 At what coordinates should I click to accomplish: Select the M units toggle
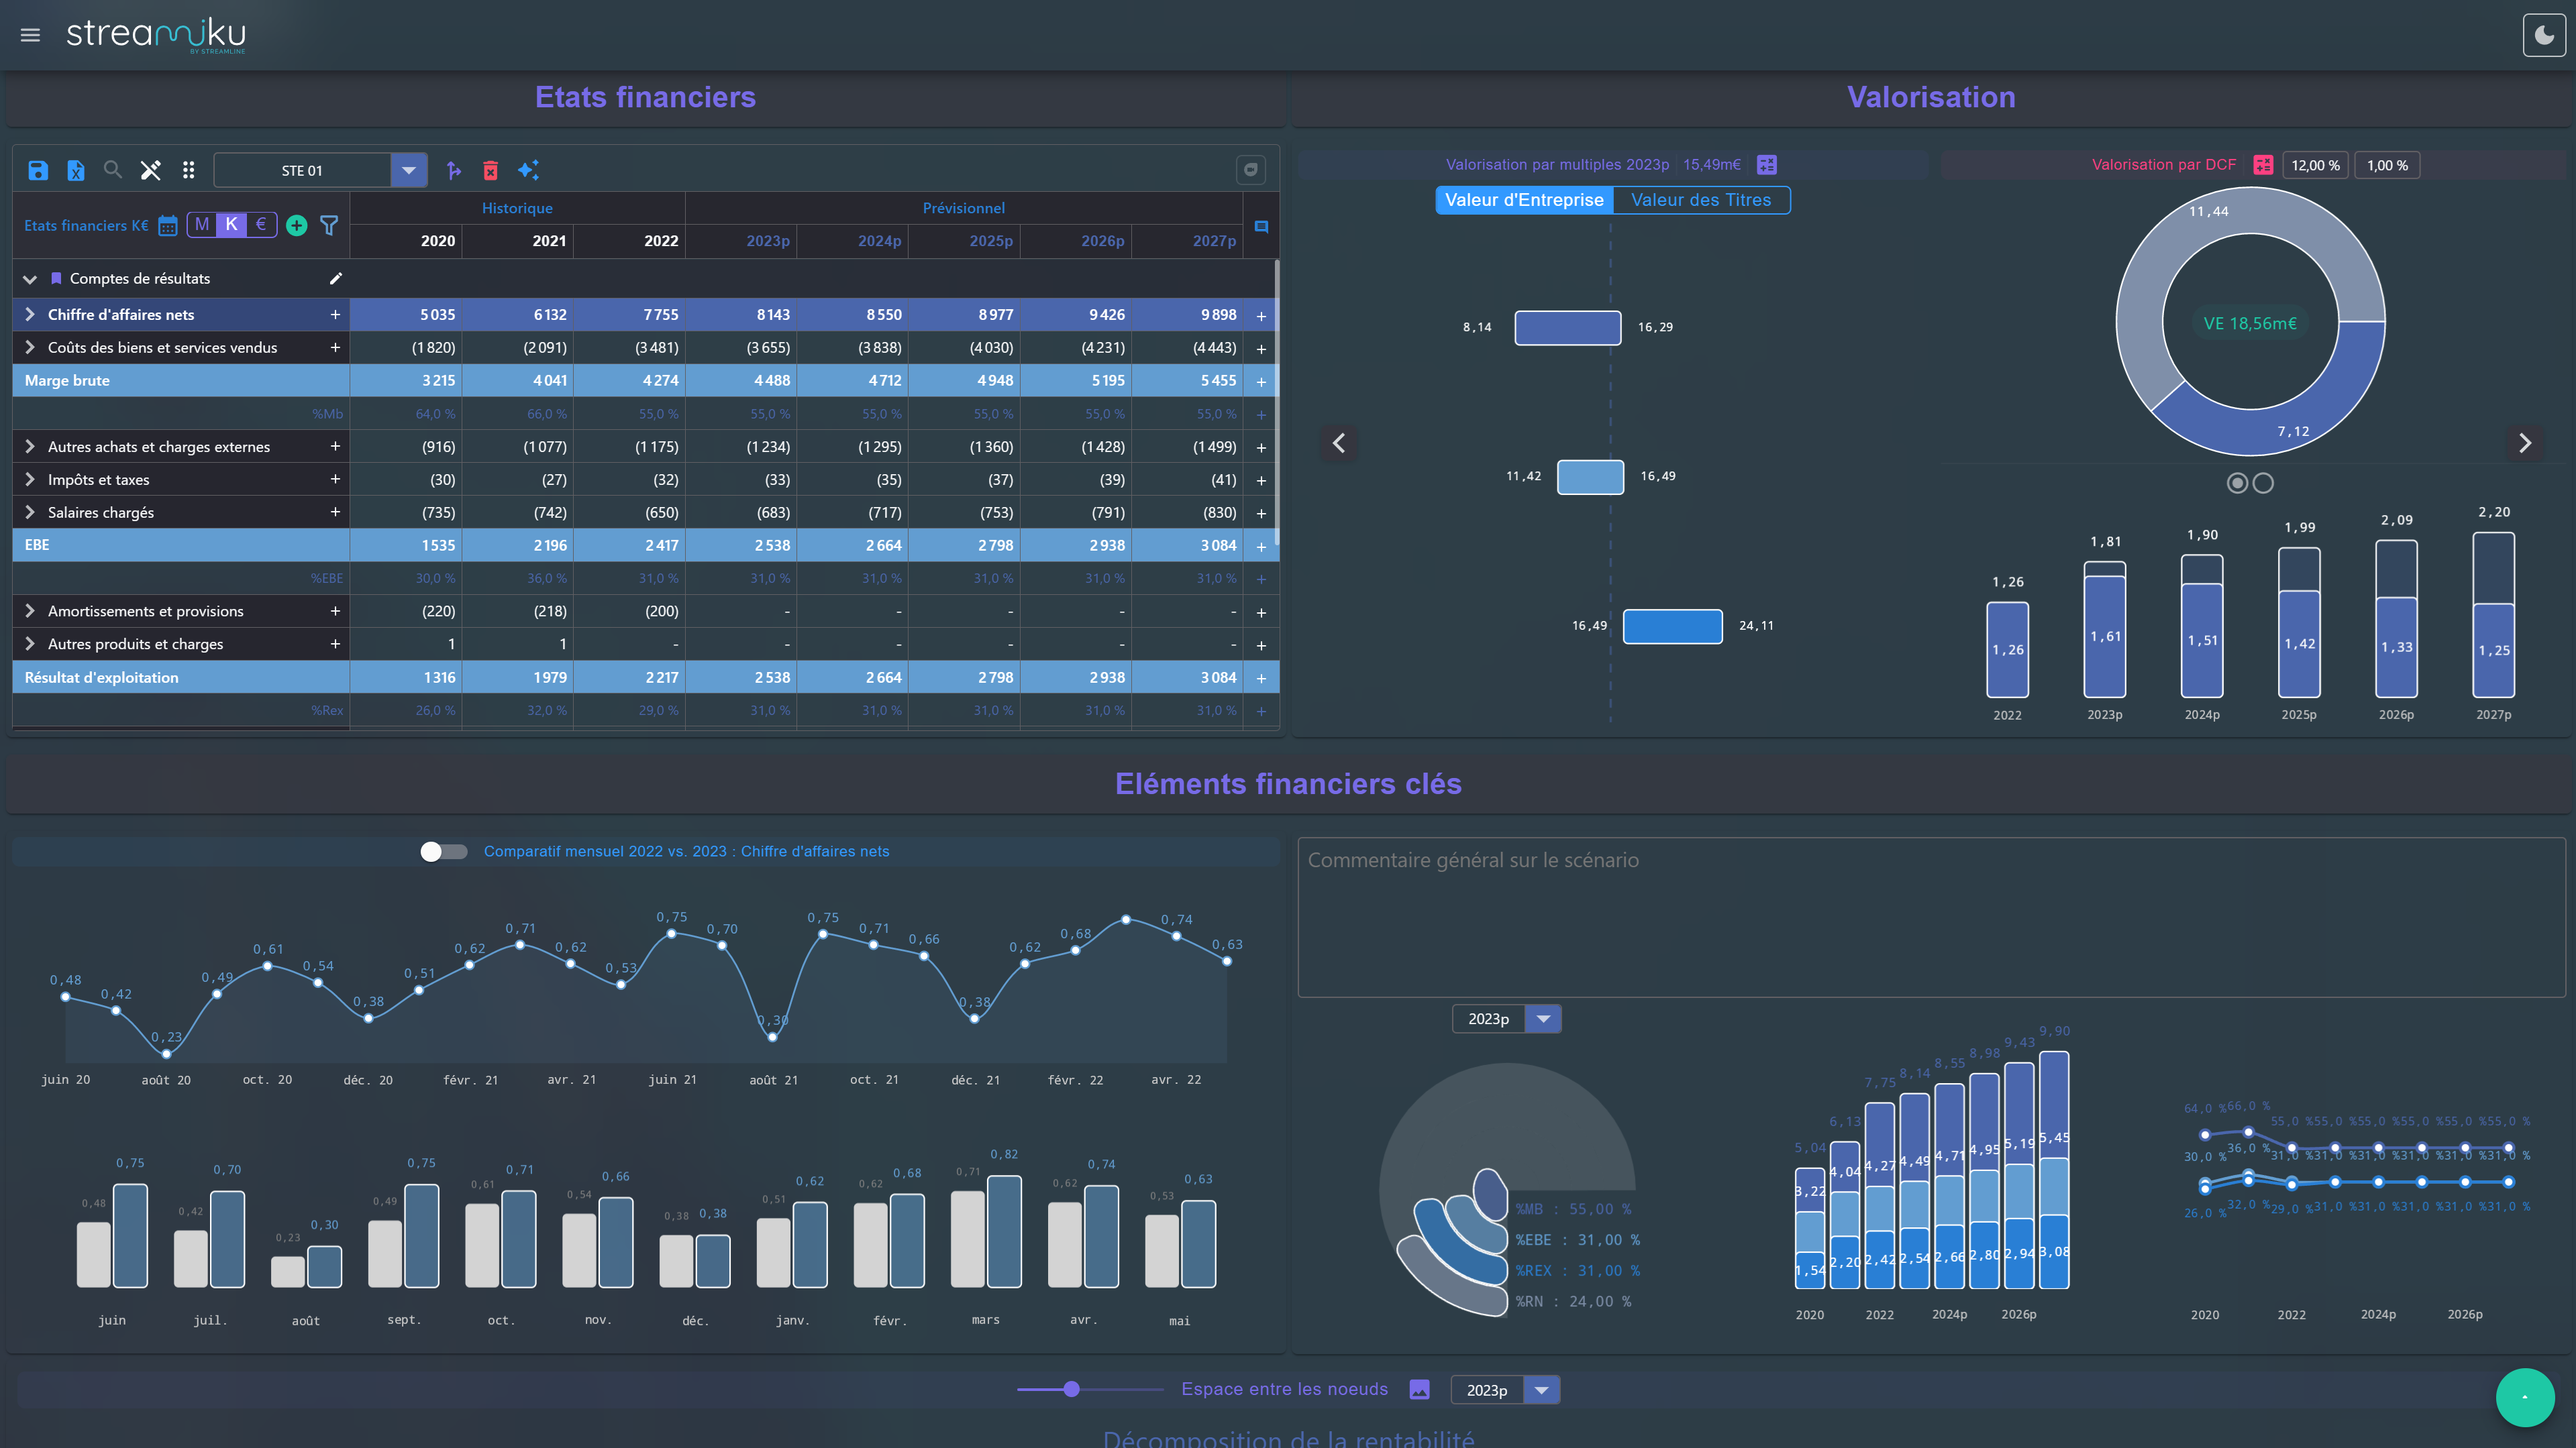(x=202, y=225)
